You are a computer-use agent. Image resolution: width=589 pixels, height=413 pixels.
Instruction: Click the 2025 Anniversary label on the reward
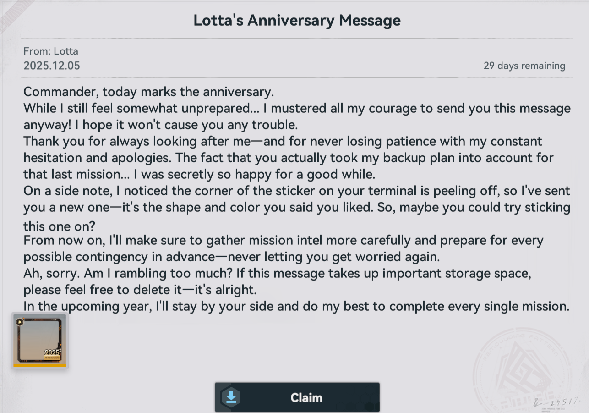pyautogui.click(x=52, y=355)
